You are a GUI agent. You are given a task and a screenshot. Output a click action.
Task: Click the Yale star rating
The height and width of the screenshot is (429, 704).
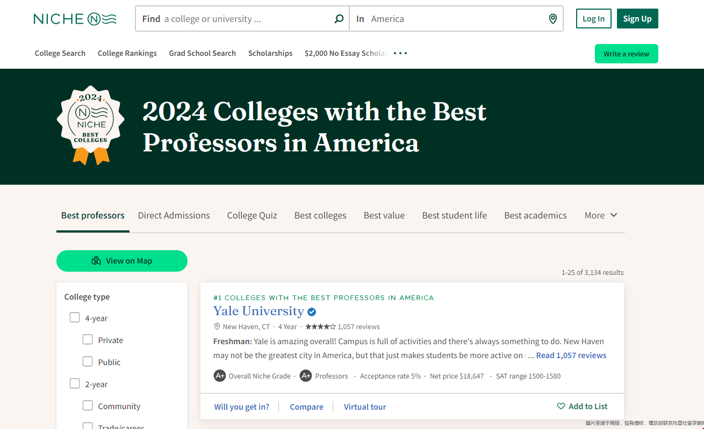tap(320, 326)
